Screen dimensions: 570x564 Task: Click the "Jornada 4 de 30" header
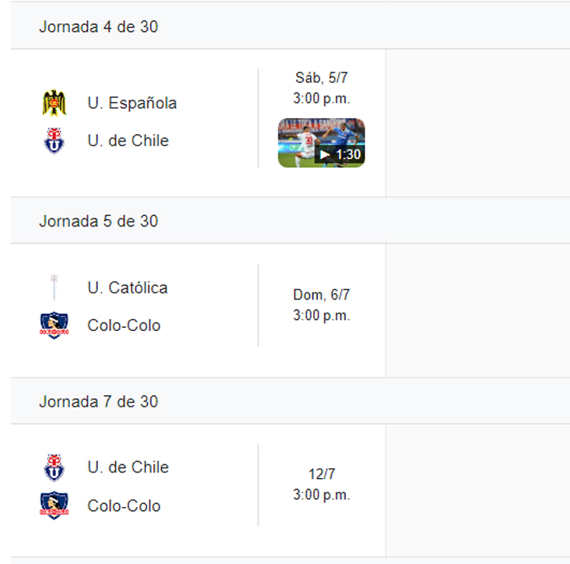tap(99, 27)
